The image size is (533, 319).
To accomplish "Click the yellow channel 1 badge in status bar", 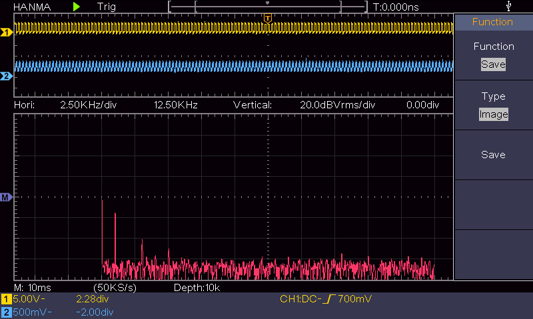I will (x=6, y=300).
